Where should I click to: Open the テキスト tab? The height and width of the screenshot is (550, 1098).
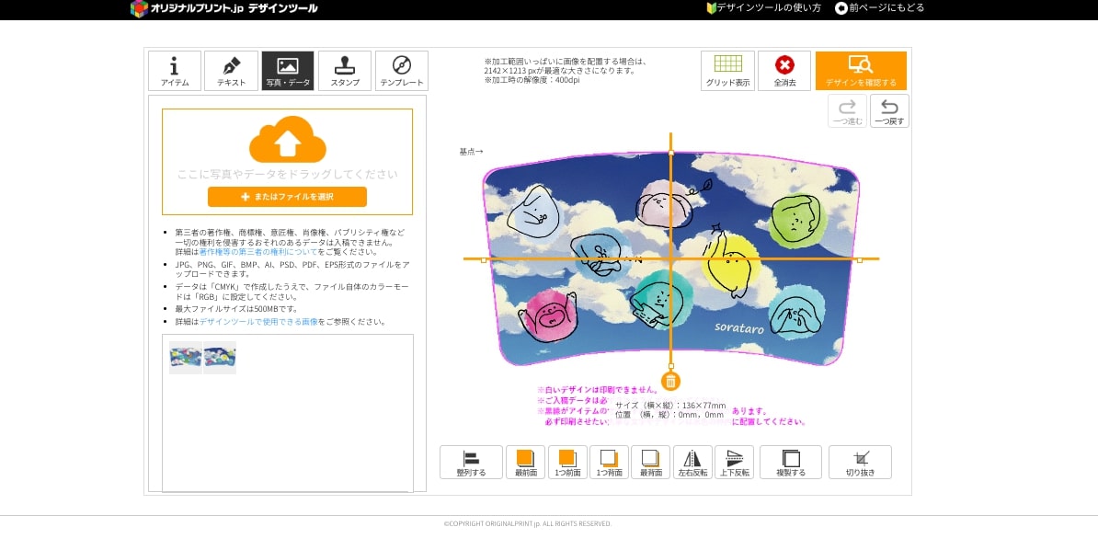(x=231, y=71)
